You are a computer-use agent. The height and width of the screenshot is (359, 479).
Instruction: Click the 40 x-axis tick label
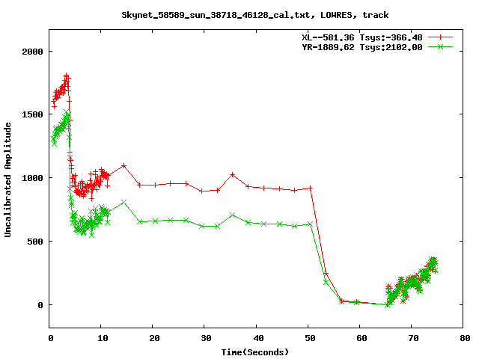[258, 338]
